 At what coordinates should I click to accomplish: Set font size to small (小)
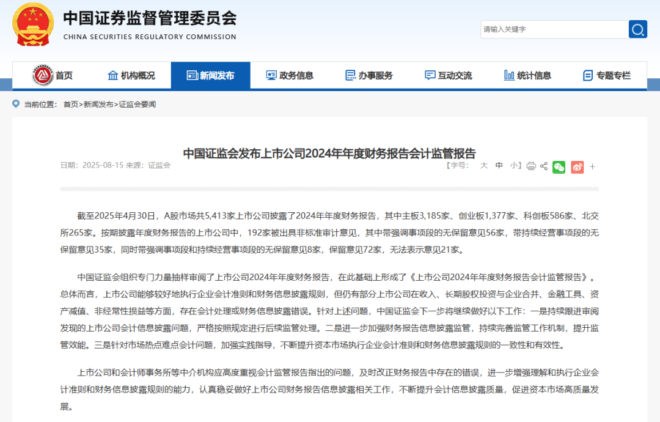[513, 166]
